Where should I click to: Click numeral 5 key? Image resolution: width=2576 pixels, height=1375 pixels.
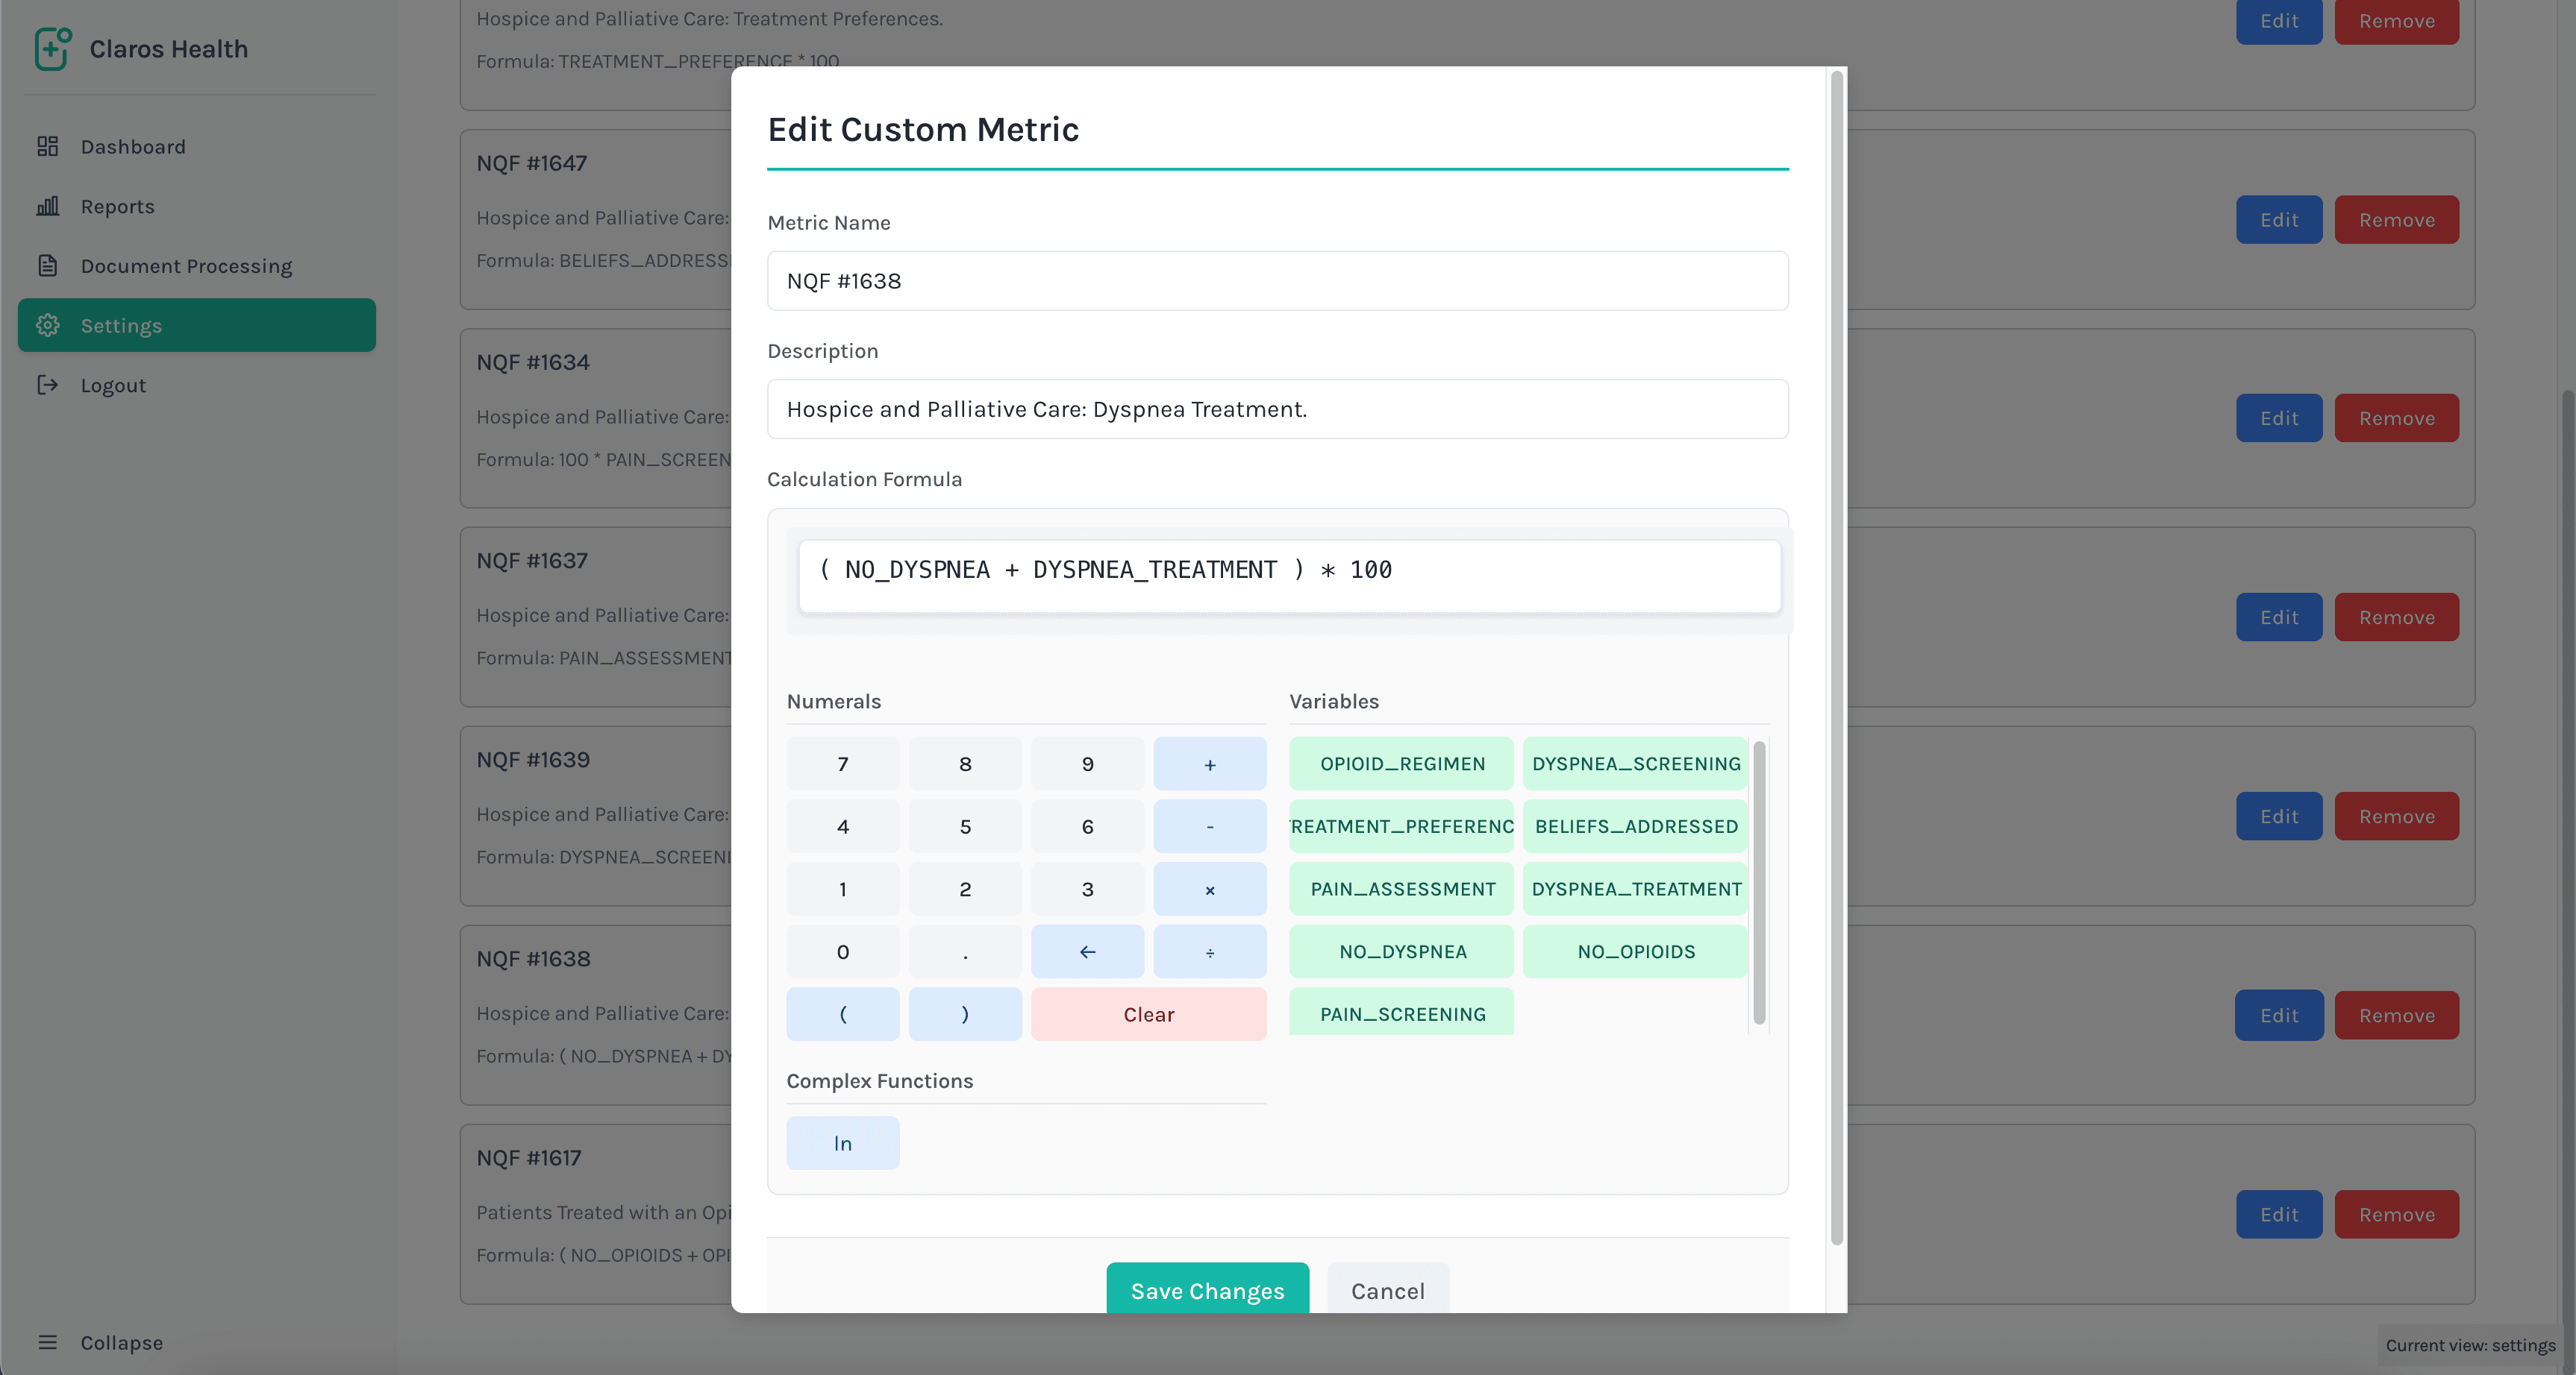coord(965,826)
